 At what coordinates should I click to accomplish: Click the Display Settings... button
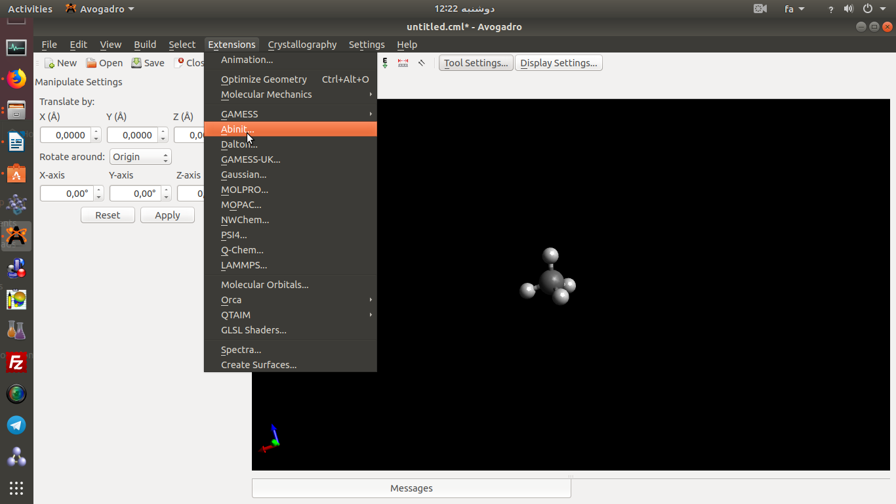(x=558, y=63)
